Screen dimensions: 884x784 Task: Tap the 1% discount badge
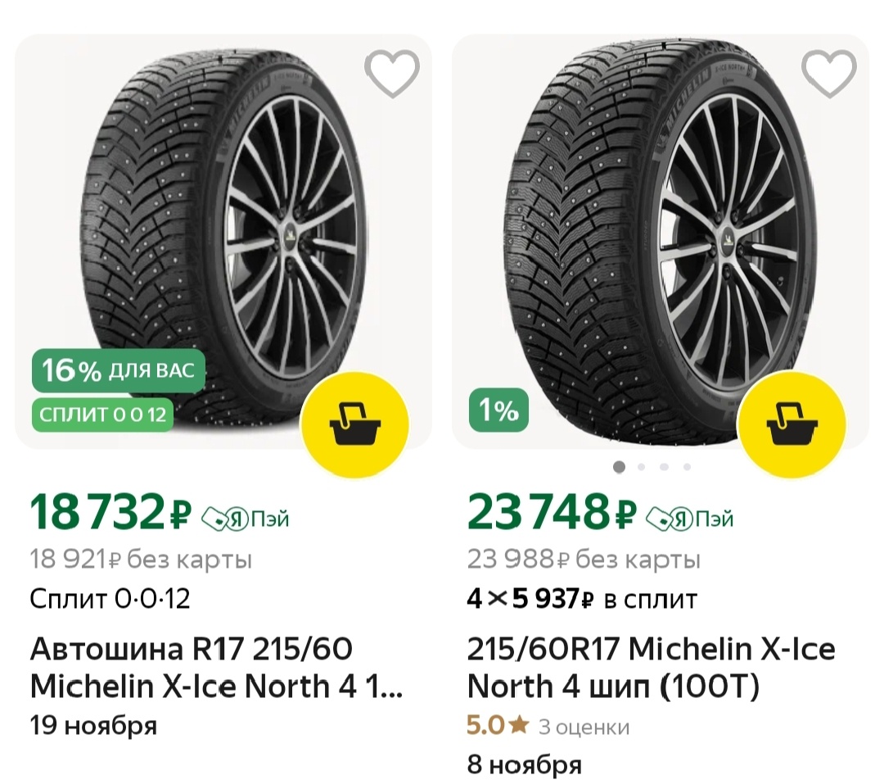pyautogui.click(x=498, y=410)
